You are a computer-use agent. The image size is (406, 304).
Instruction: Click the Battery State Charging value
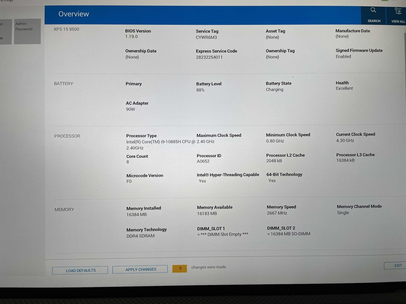(x=275, y=89)
